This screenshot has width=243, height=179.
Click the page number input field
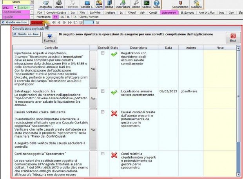89,23
